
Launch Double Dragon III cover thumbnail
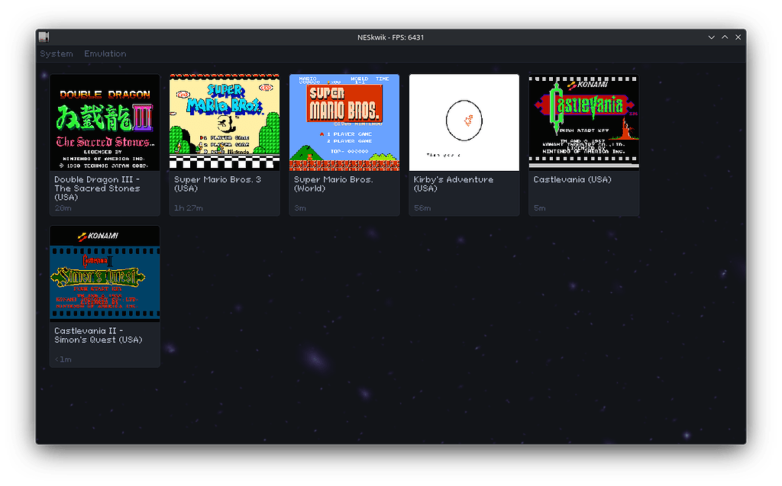105,123
